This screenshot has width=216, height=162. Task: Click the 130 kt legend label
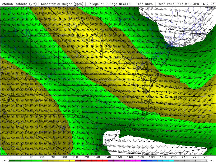click(x=97, y=157)
